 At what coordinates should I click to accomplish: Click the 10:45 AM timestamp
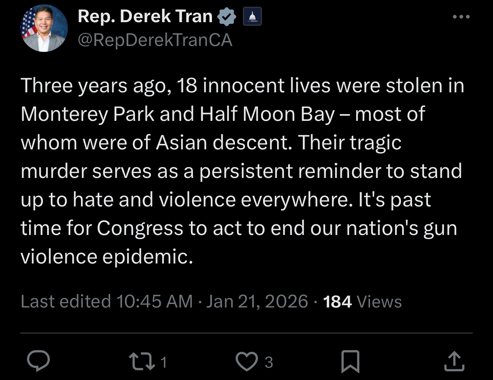pos(154,302)
